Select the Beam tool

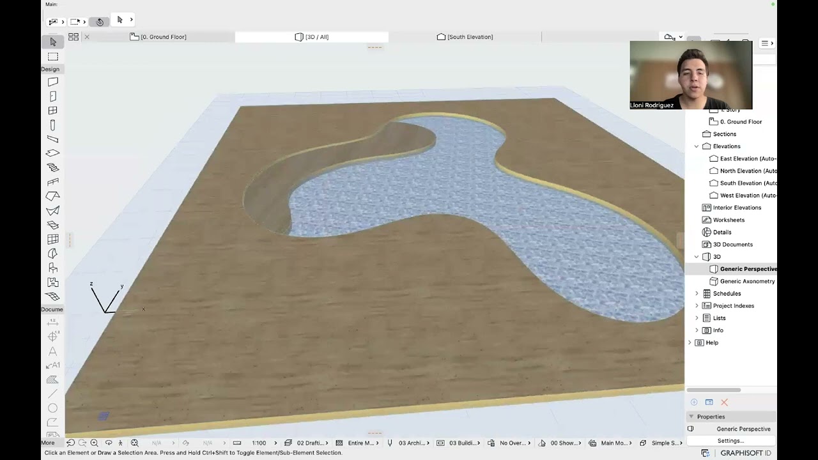(53, 139)
